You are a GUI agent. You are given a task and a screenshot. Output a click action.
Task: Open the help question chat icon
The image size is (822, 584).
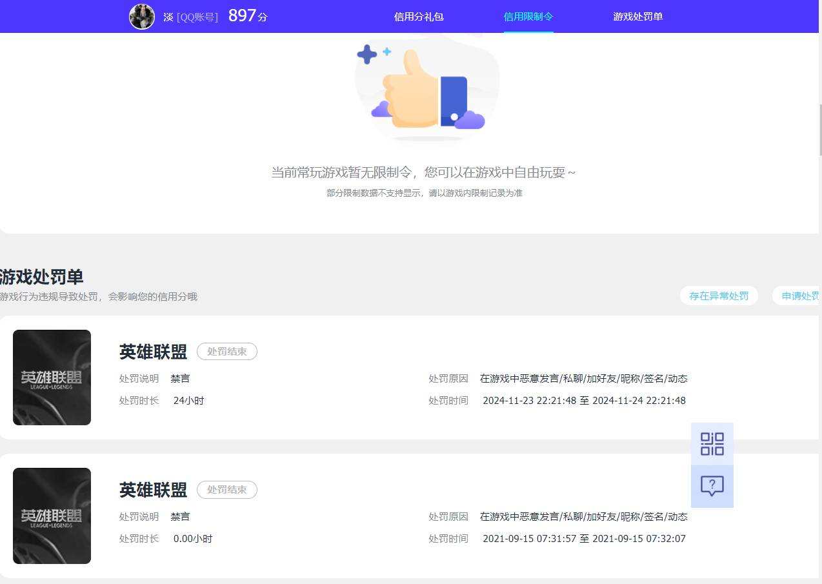point(712,487)
